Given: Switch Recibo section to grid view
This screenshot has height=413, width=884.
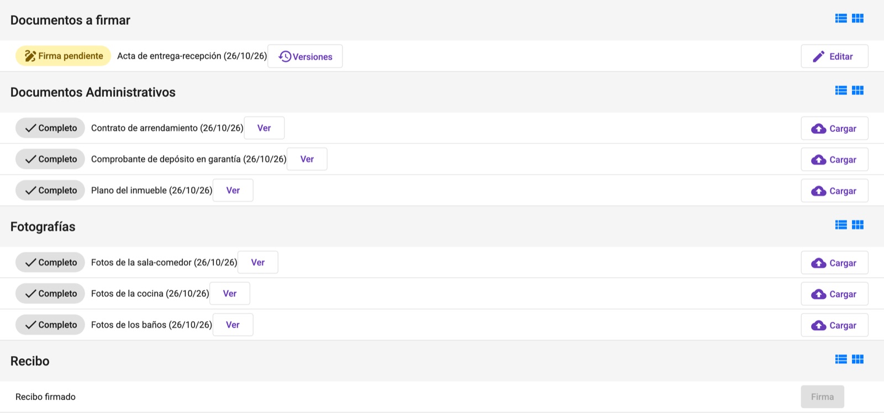Looking at the screenshot, I should click(857, 359).
